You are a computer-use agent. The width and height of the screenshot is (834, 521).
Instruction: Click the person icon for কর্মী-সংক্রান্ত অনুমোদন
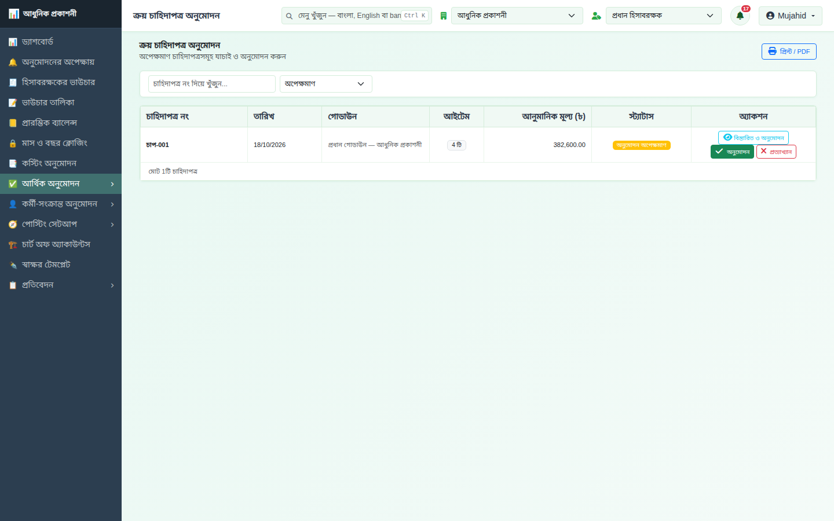(x=13, y=204)
